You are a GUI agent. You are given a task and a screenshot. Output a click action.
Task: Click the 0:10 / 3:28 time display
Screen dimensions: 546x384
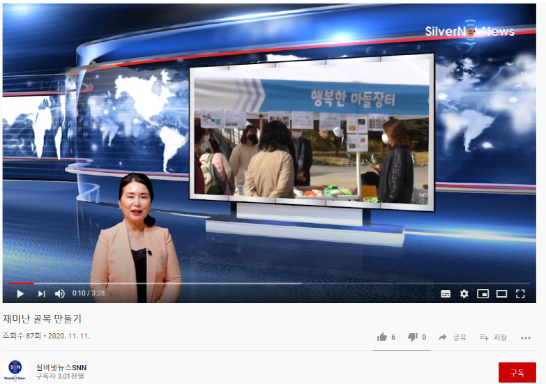pos(89,293)
